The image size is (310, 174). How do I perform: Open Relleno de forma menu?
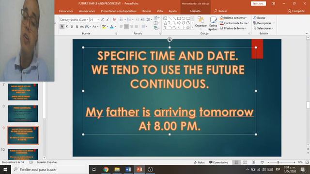[x=233, y=18]
